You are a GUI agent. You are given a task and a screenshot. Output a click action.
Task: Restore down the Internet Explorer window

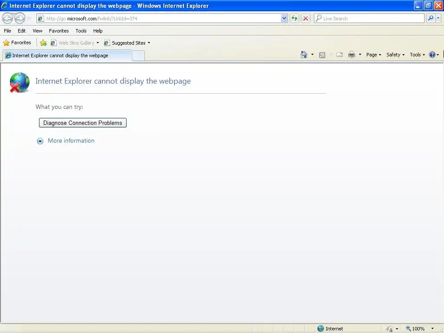tap(428, 5)
